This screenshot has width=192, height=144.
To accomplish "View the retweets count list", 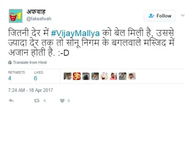I will click(x=16, y=76).
